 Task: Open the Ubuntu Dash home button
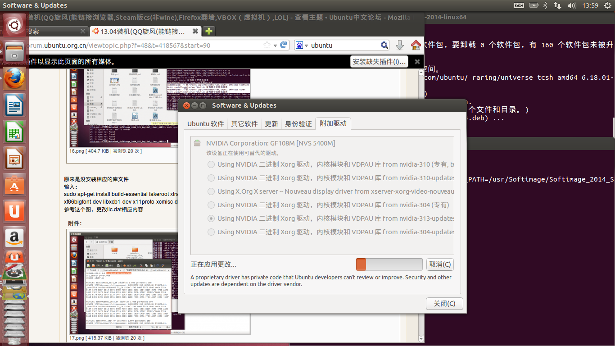[x=14, y=25]
